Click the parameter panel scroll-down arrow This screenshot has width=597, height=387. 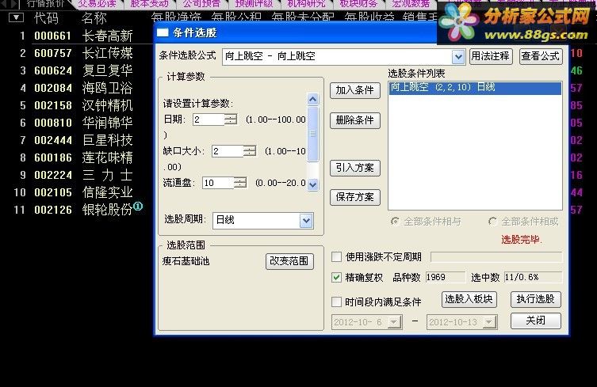tap(312, 184)
